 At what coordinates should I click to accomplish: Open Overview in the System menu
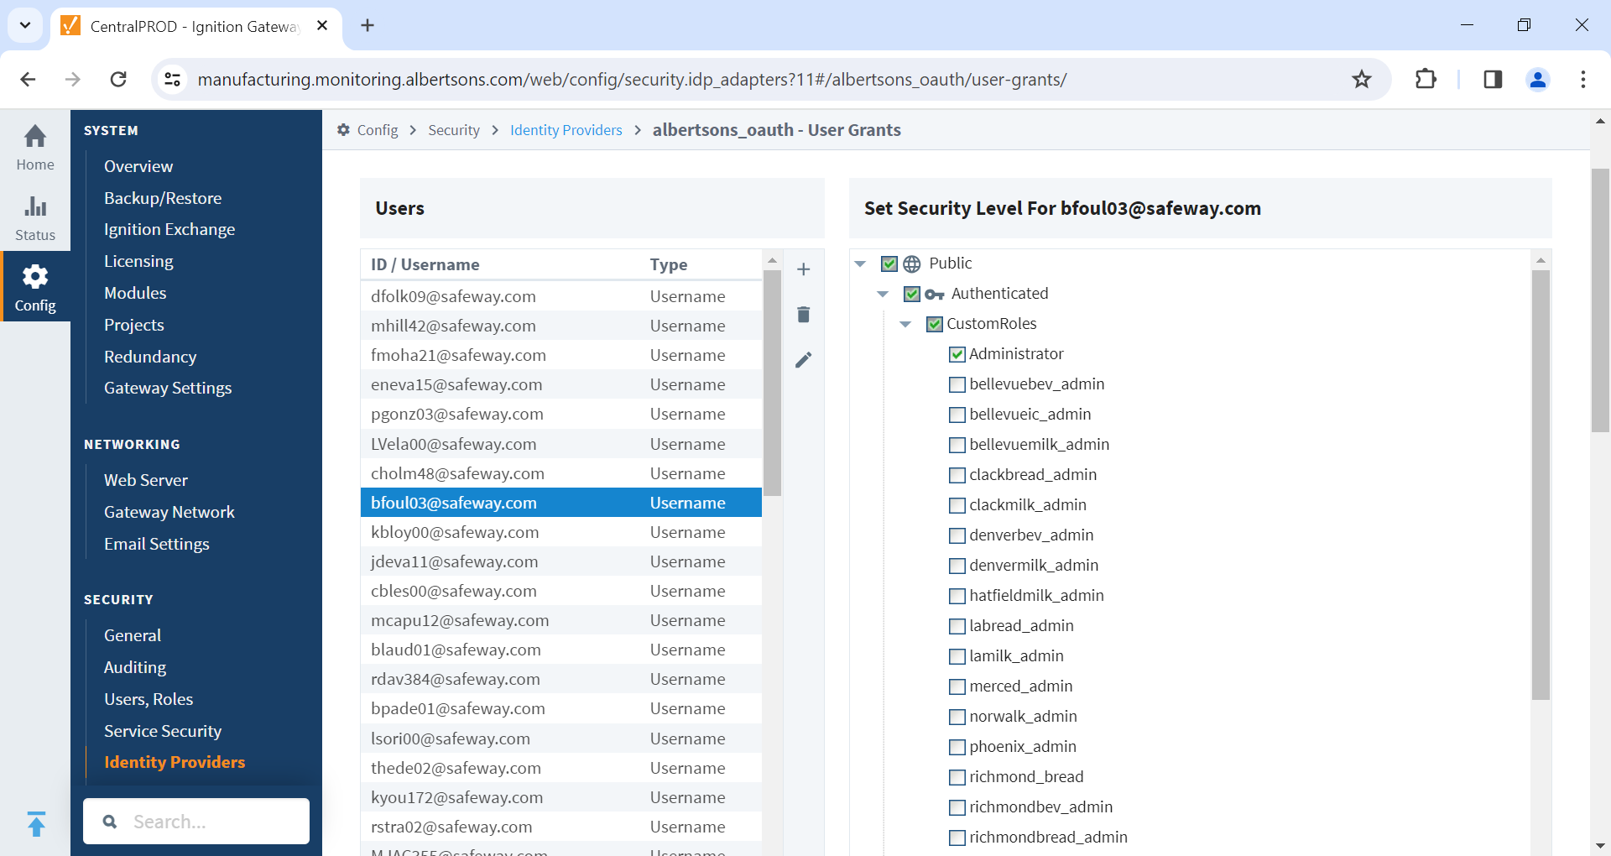138,166
